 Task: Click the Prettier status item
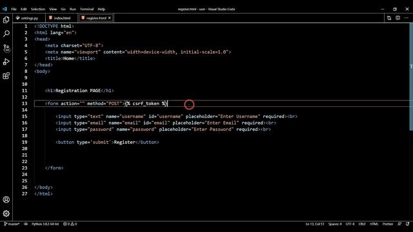point(388,224)
